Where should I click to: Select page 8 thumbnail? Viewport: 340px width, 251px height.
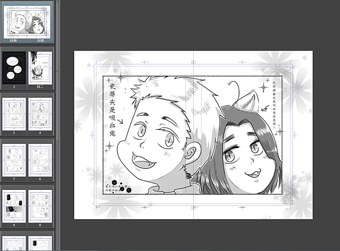40,206
